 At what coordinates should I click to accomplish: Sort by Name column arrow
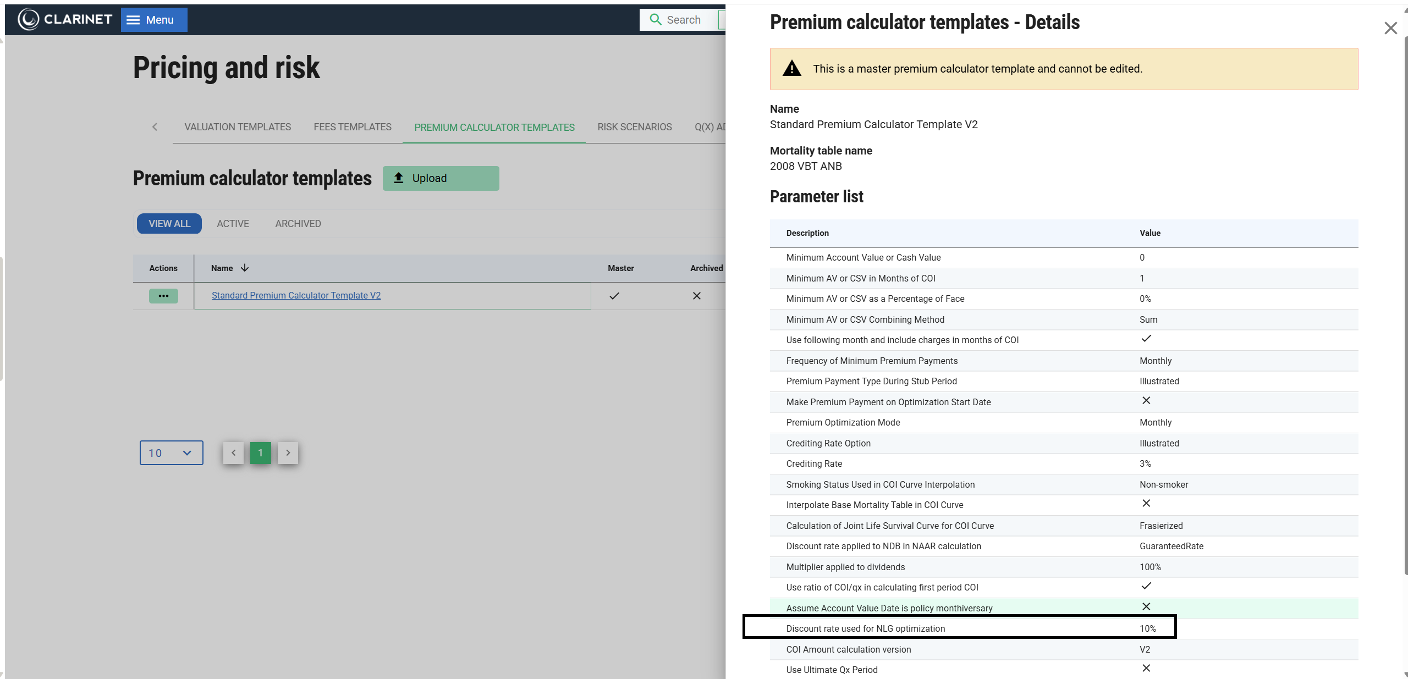pos(245,268)
